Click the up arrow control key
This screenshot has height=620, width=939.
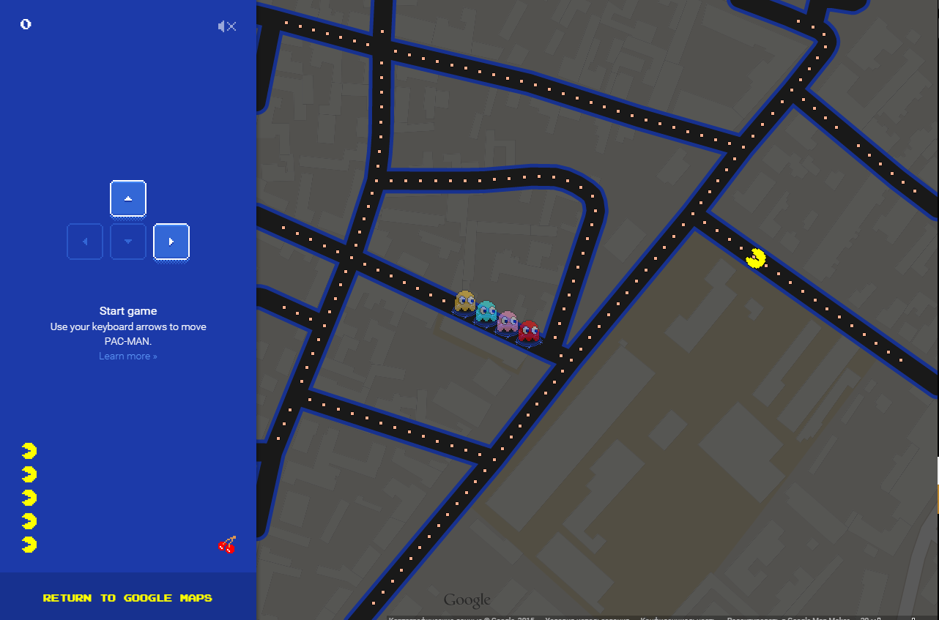coord(128,199)
